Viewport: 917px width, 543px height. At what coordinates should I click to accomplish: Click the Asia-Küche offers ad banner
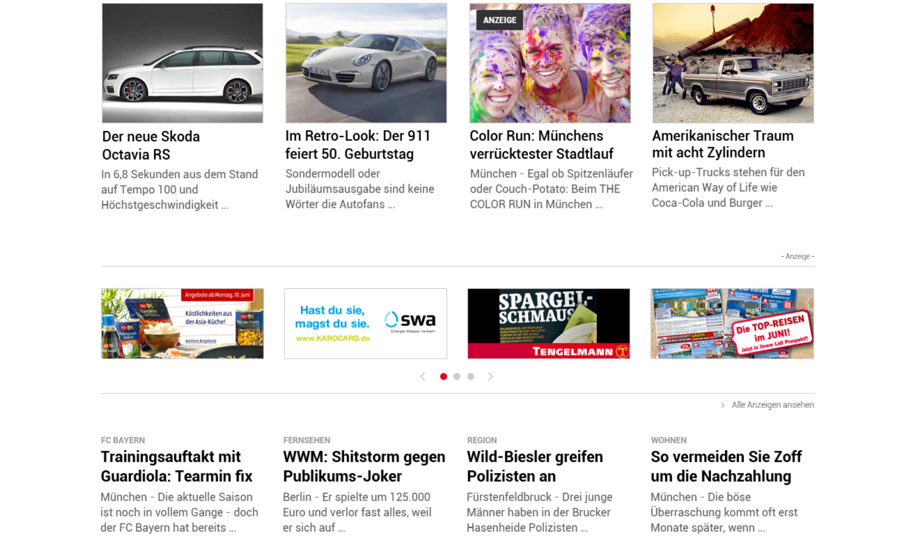(x=182, y=324)
